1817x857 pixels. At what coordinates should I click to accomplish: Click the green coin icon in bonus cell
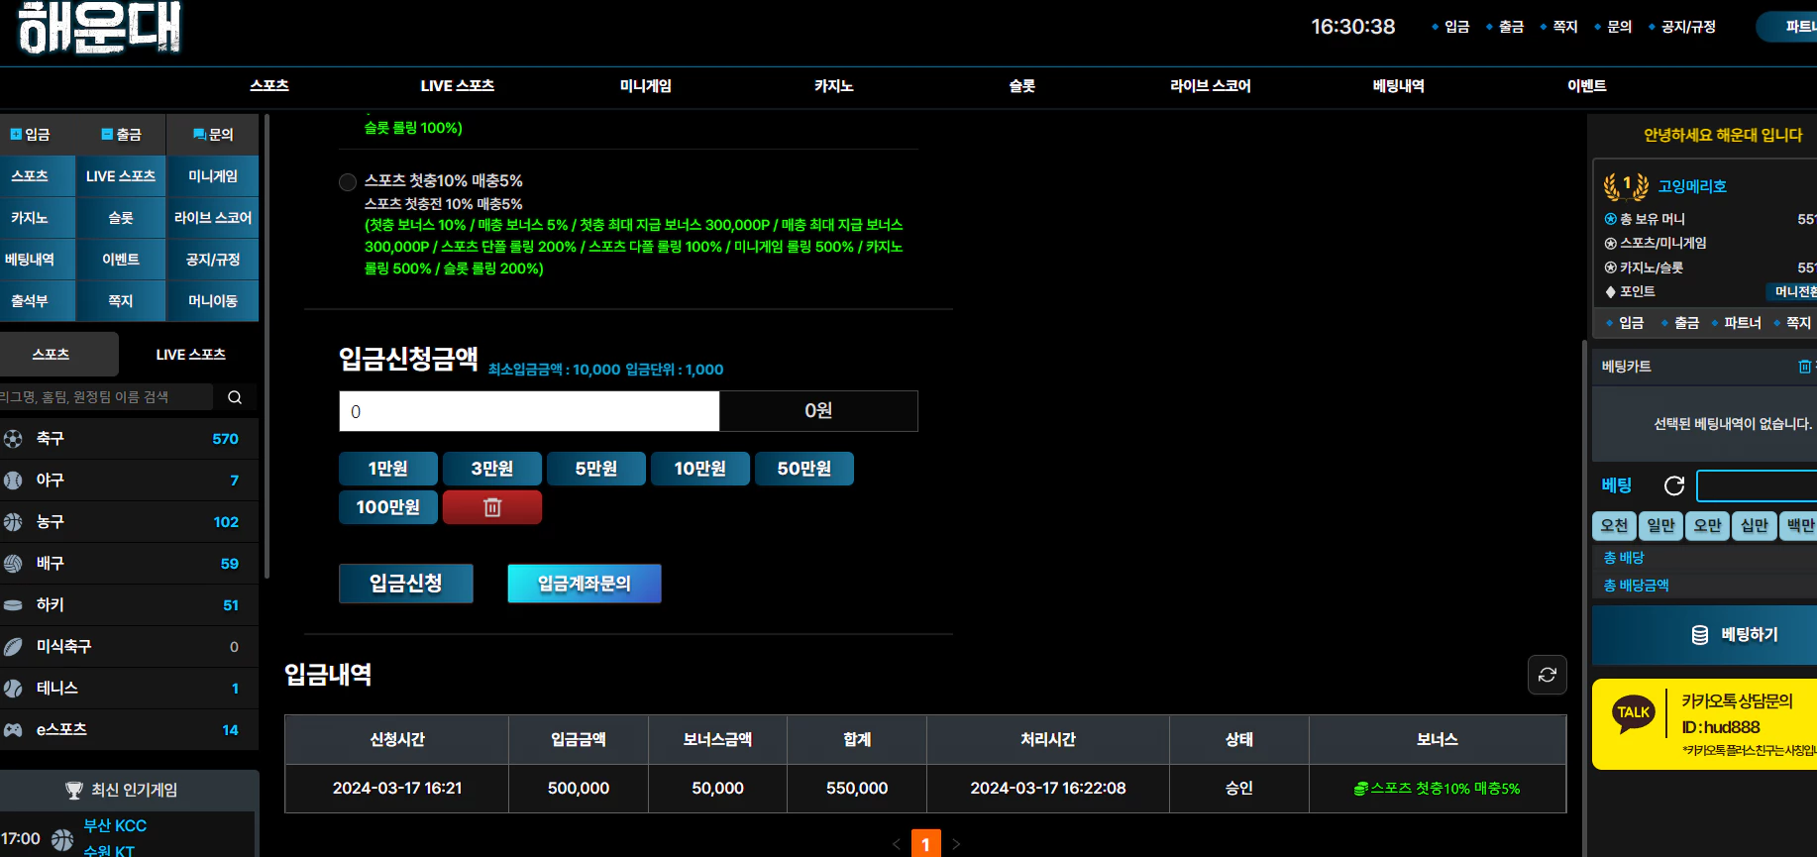tap(1361, 789)
